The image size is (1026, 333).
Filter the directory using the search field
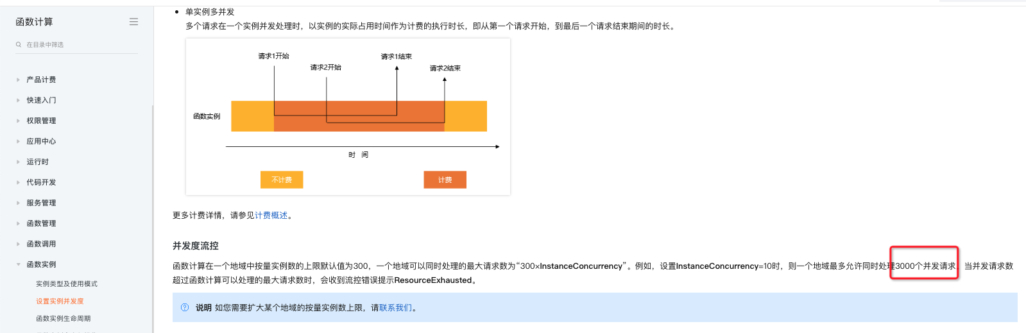(77, 45)
